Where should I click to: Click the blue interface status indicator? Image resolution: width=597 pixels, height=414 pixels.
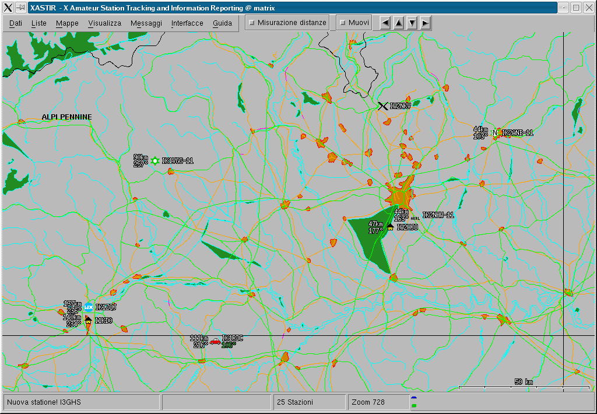coord(414,398)
